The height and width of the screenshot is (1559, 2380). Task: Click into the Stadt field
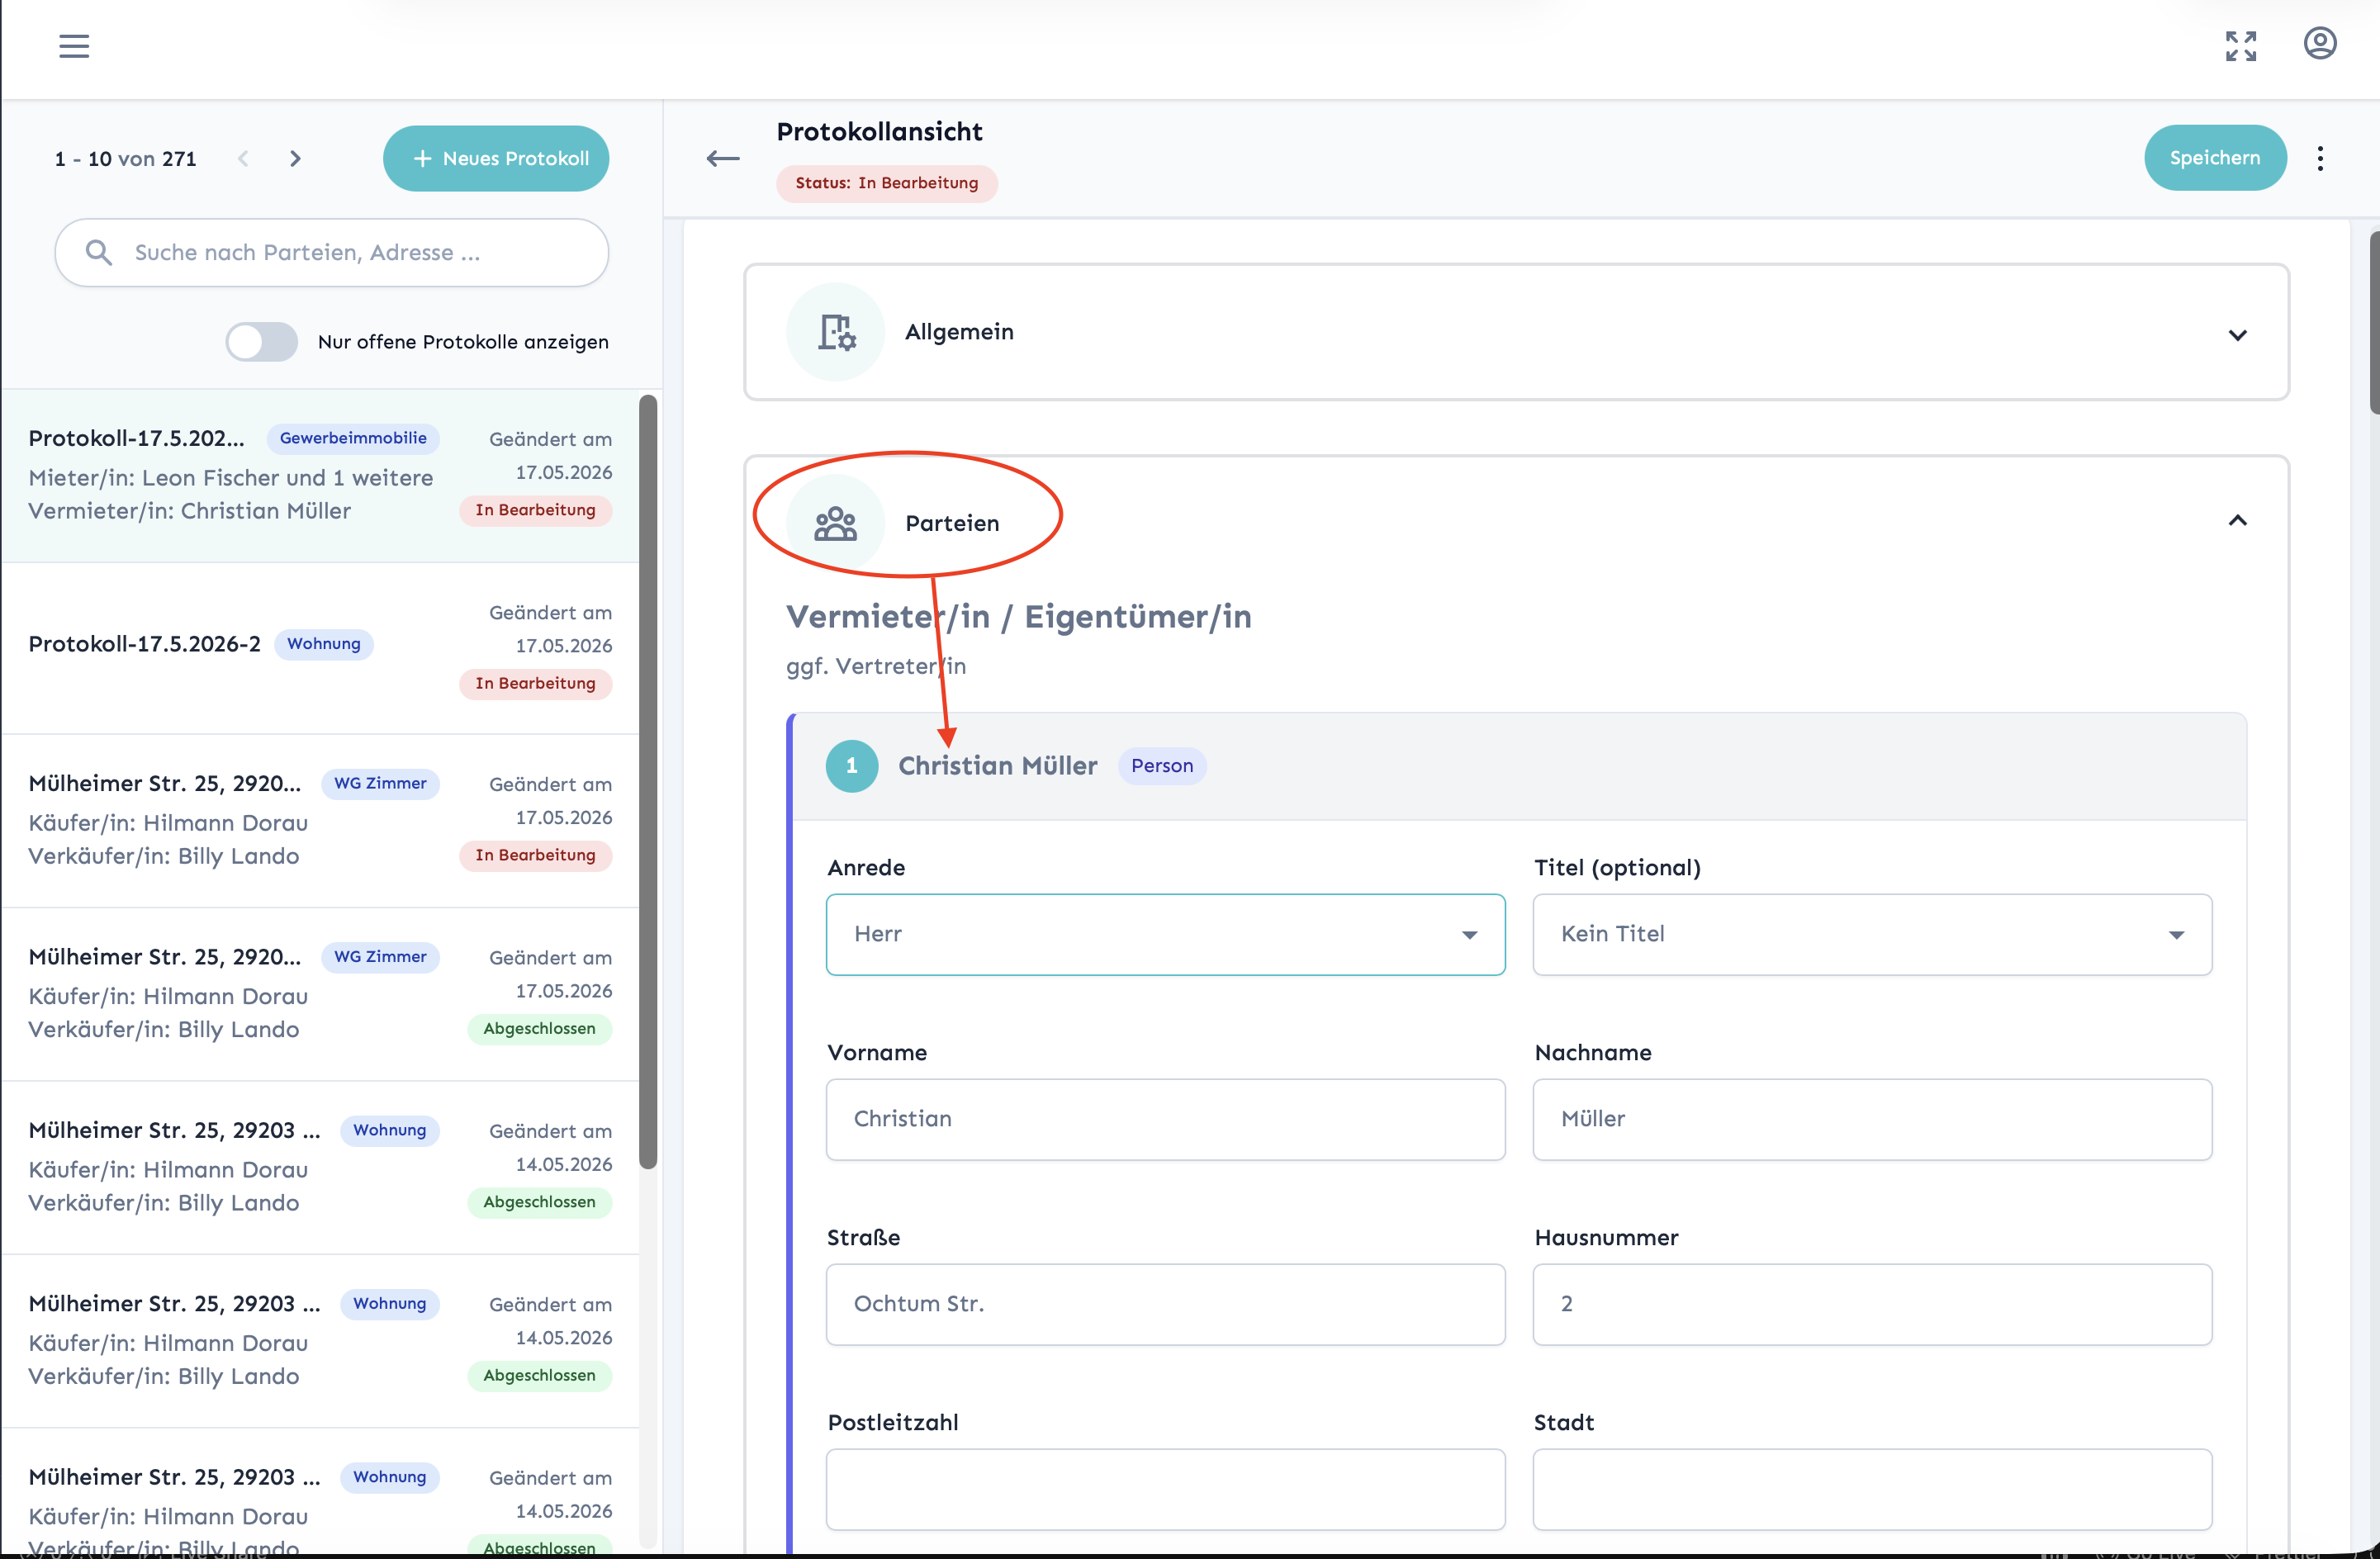[x=1872, y=1489]
